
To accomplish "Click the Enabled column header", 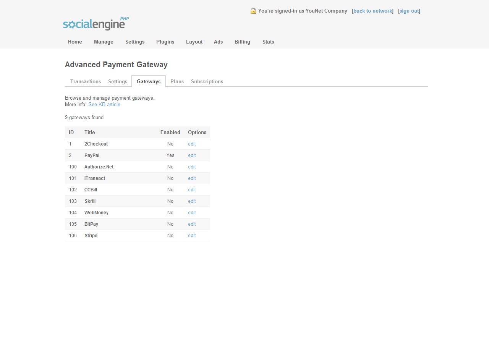I will (x=170, y=132).
